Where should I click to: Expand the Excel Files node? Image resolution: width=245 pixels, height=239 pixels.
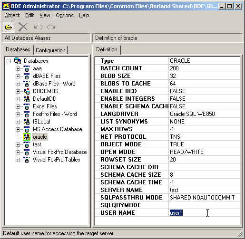click(18, 107)
